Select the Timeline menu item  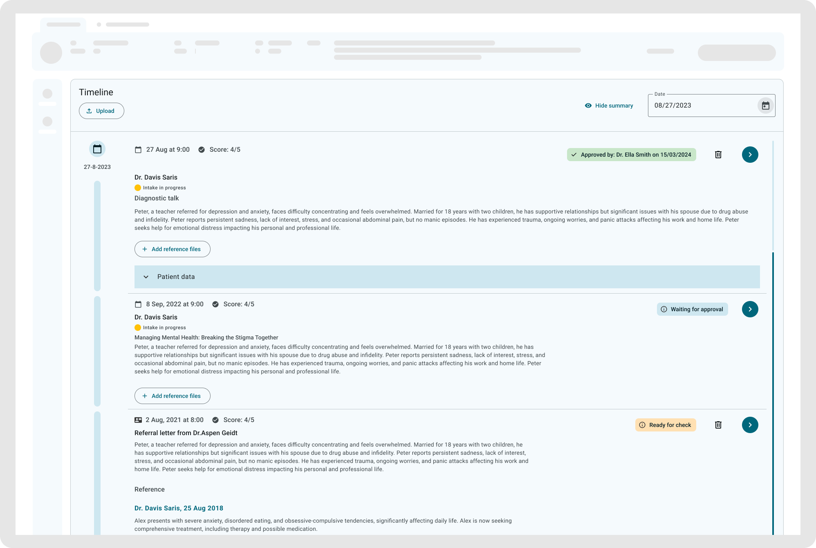(x=96, y=92)
